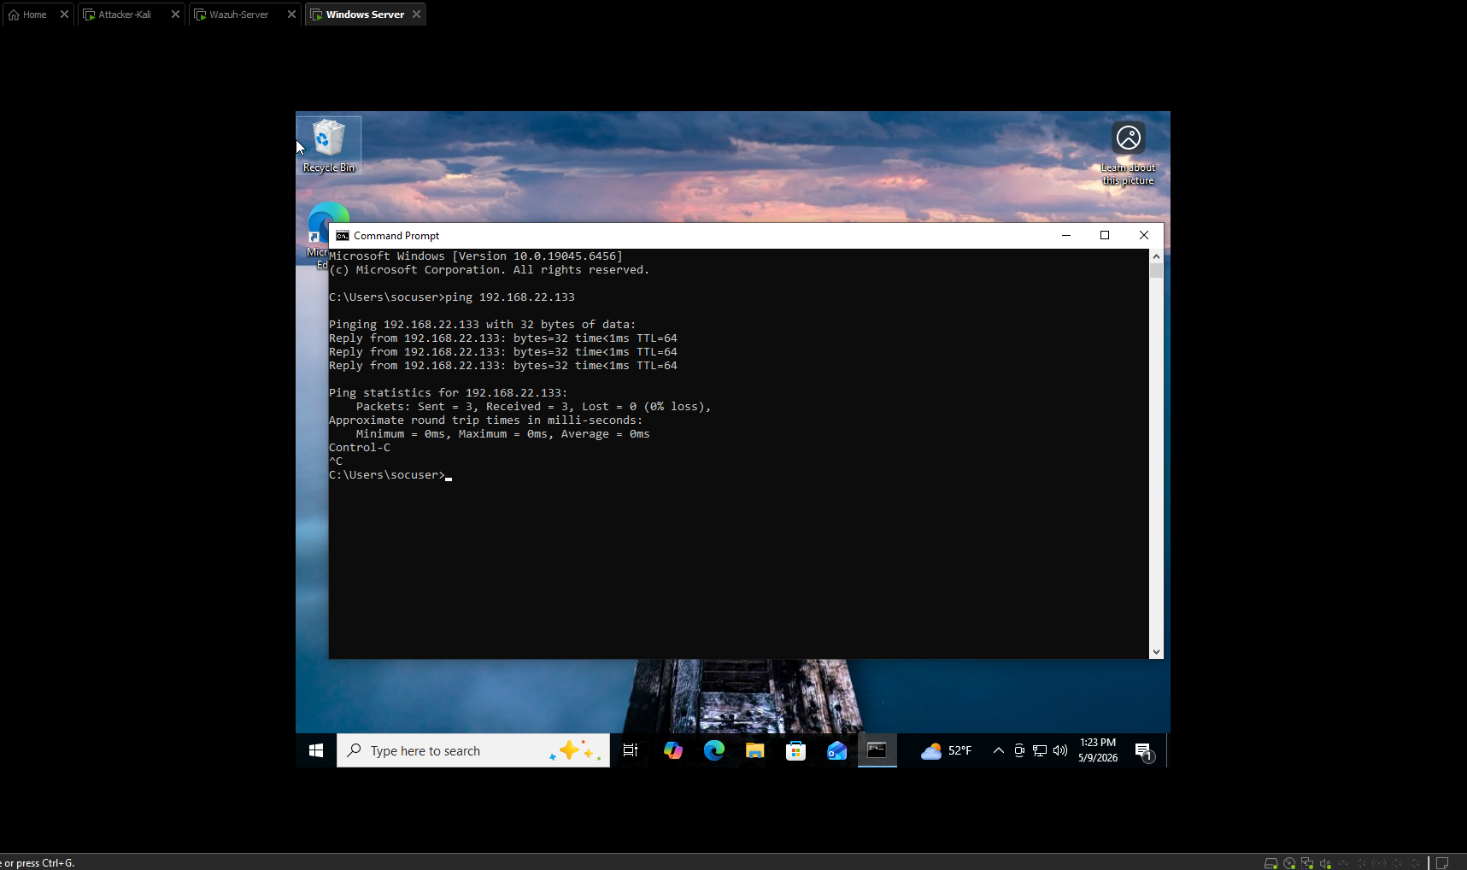Click the Command Prompt scrollbar down arrow
Screen dimensions: 1467x870
tap(1156, 652)
